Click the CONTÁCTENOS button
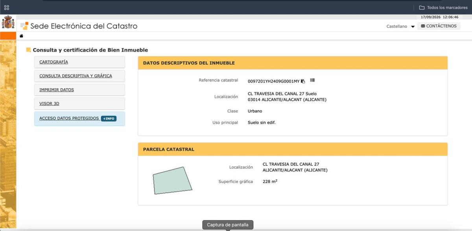The height and width of the screenshot is (231, 472). pyautogui.click(x=439, y=26)
